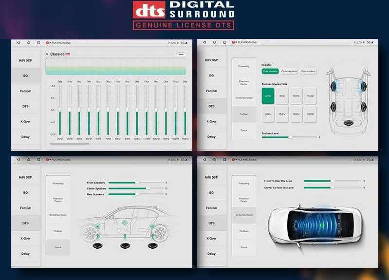Tap the home circle in the Circle Surround screen
This screenshot has height=280, width=389.
click(215, 160)
